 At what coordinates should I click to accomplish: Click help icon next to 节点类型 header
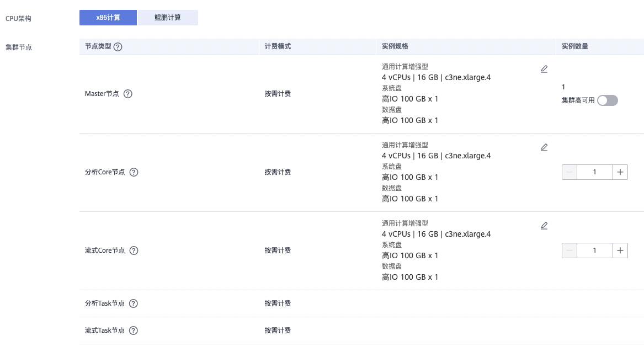[118, 47]
